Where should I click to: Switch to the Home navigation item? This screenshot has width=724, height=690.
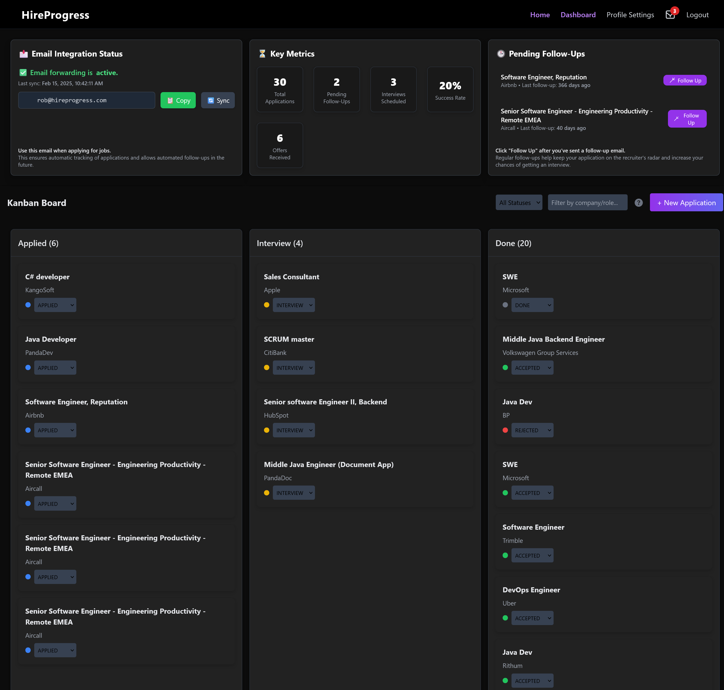pyautogui.click(x=540, y=15)
